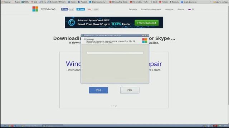Screen dimensions: 229x128
Task: Click the system clock in the tray
Action: click(226, 126)
